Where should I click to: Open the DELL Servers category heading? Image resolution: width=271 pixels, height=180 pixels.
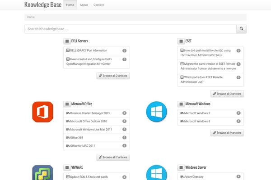[x=79, y=41]
